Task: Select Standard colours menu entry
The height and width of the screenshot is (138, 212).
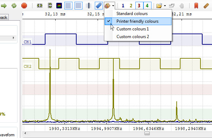Action: [x=138, y=14]
